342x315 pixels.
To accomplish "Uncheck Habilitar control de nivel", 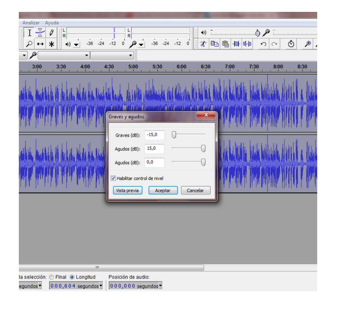I will click(113, 178).
